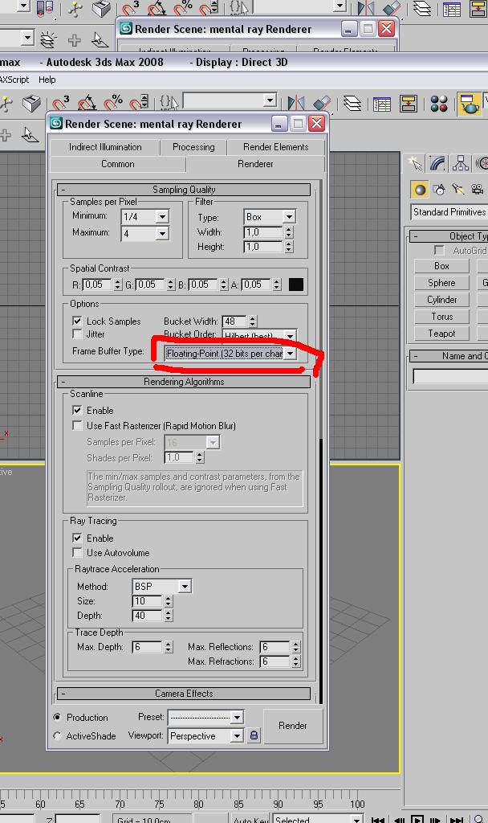Image resolution: width=488 pixels, height=823 pixels.
Task: Create a Box primitive button
Action: [x=441, y=265]
